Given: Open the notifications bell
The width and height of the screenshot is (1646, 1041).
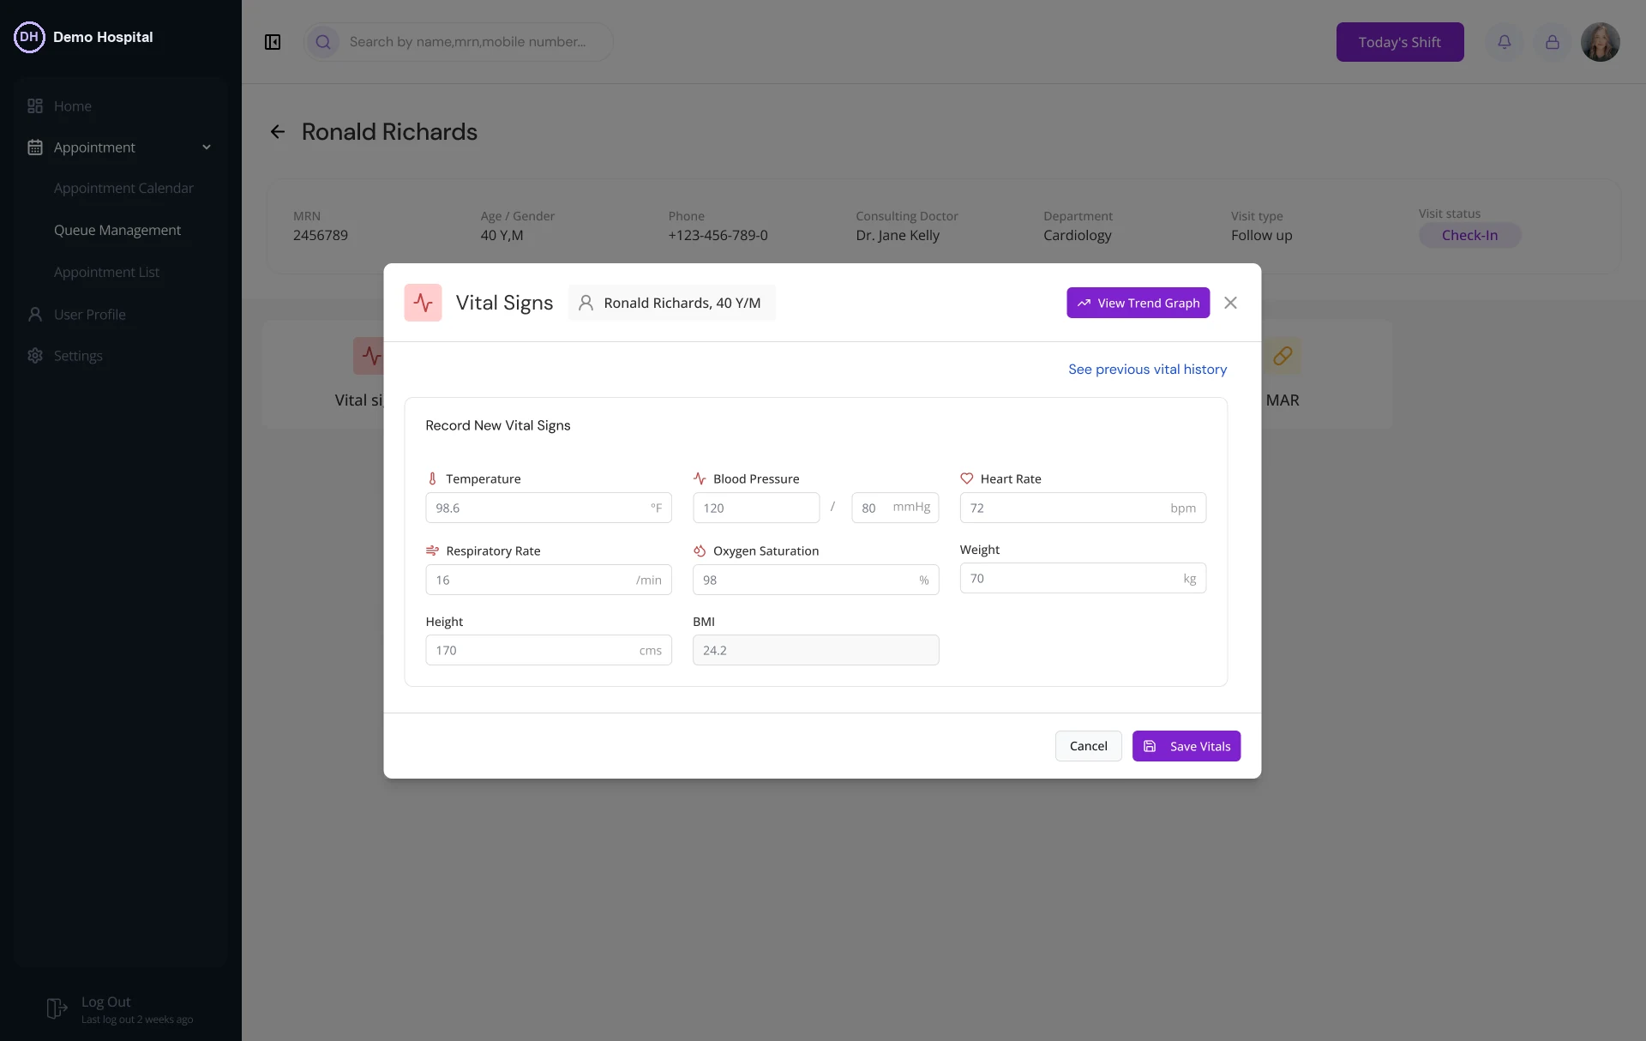Looking at the screenshot, I should point(1505,42).
